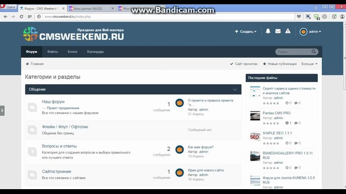Go back with the browser back arrow
The width and height of the screenshot is (346, 194).
[5, 17]
